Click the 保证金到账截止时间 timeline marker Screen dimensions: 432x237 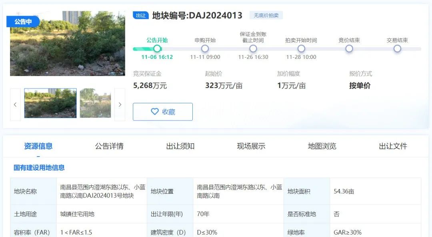[x=253, y=48]
